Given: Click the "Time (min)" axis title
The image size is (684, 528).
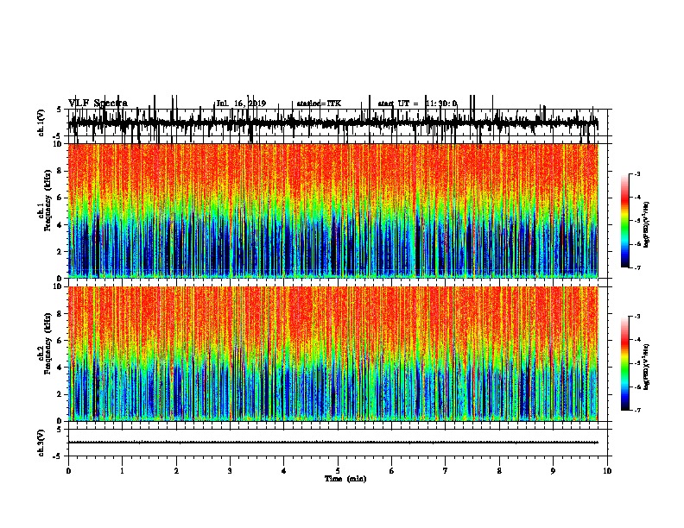Looking at the screenshot, I should click(345, 479).
